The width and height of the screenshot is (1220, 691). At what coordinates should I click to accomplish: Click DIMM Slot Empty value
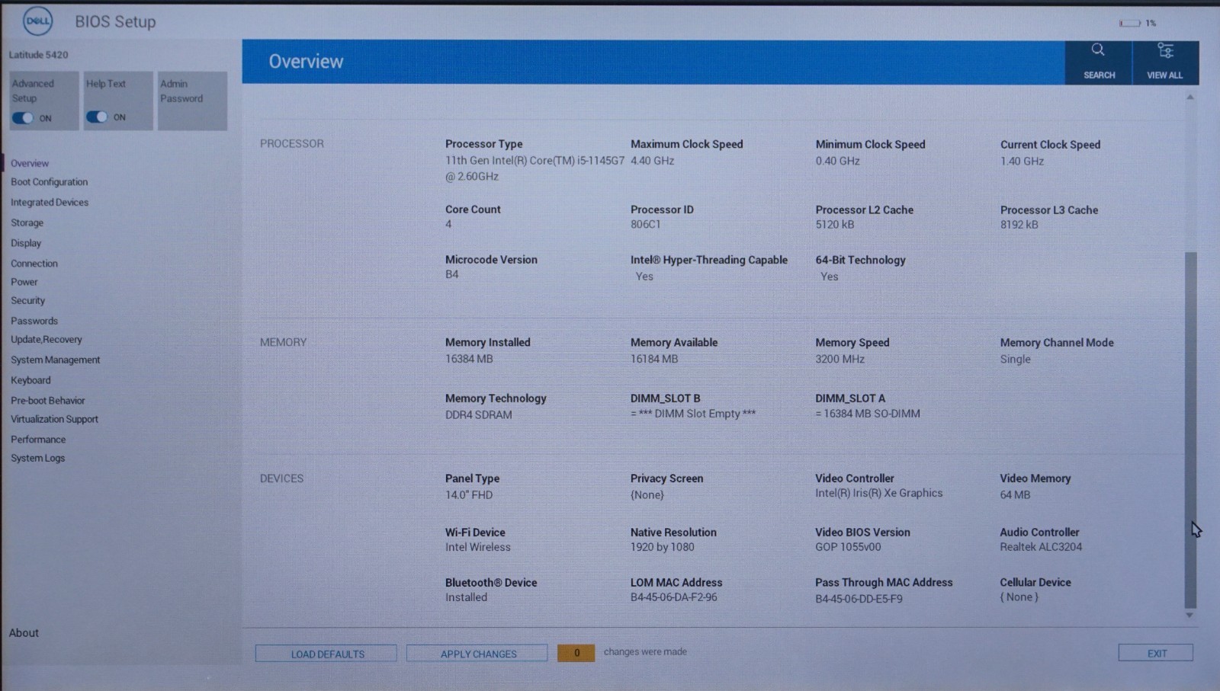693,414
